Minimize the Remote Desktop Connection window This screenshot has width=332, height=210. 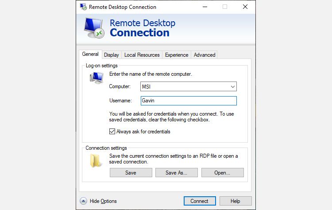coord(205,7)
